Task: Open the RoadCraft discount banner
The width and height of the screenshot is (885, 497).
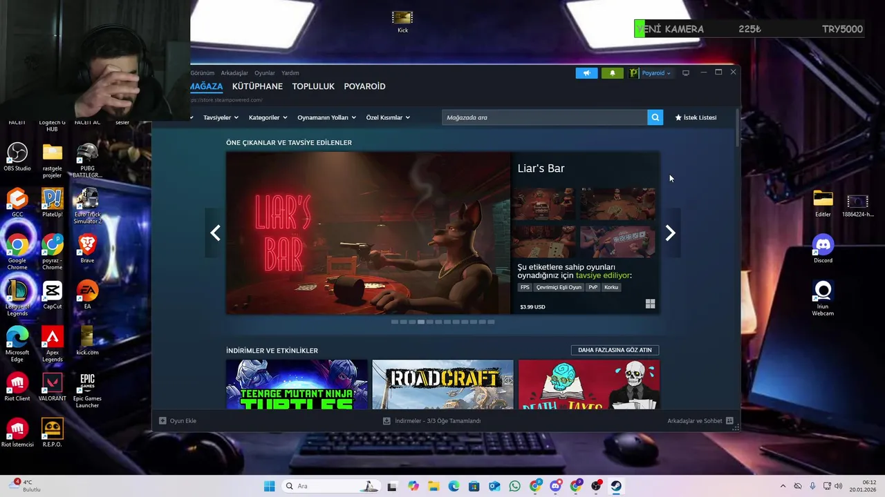Action: [x=442, y=384]
